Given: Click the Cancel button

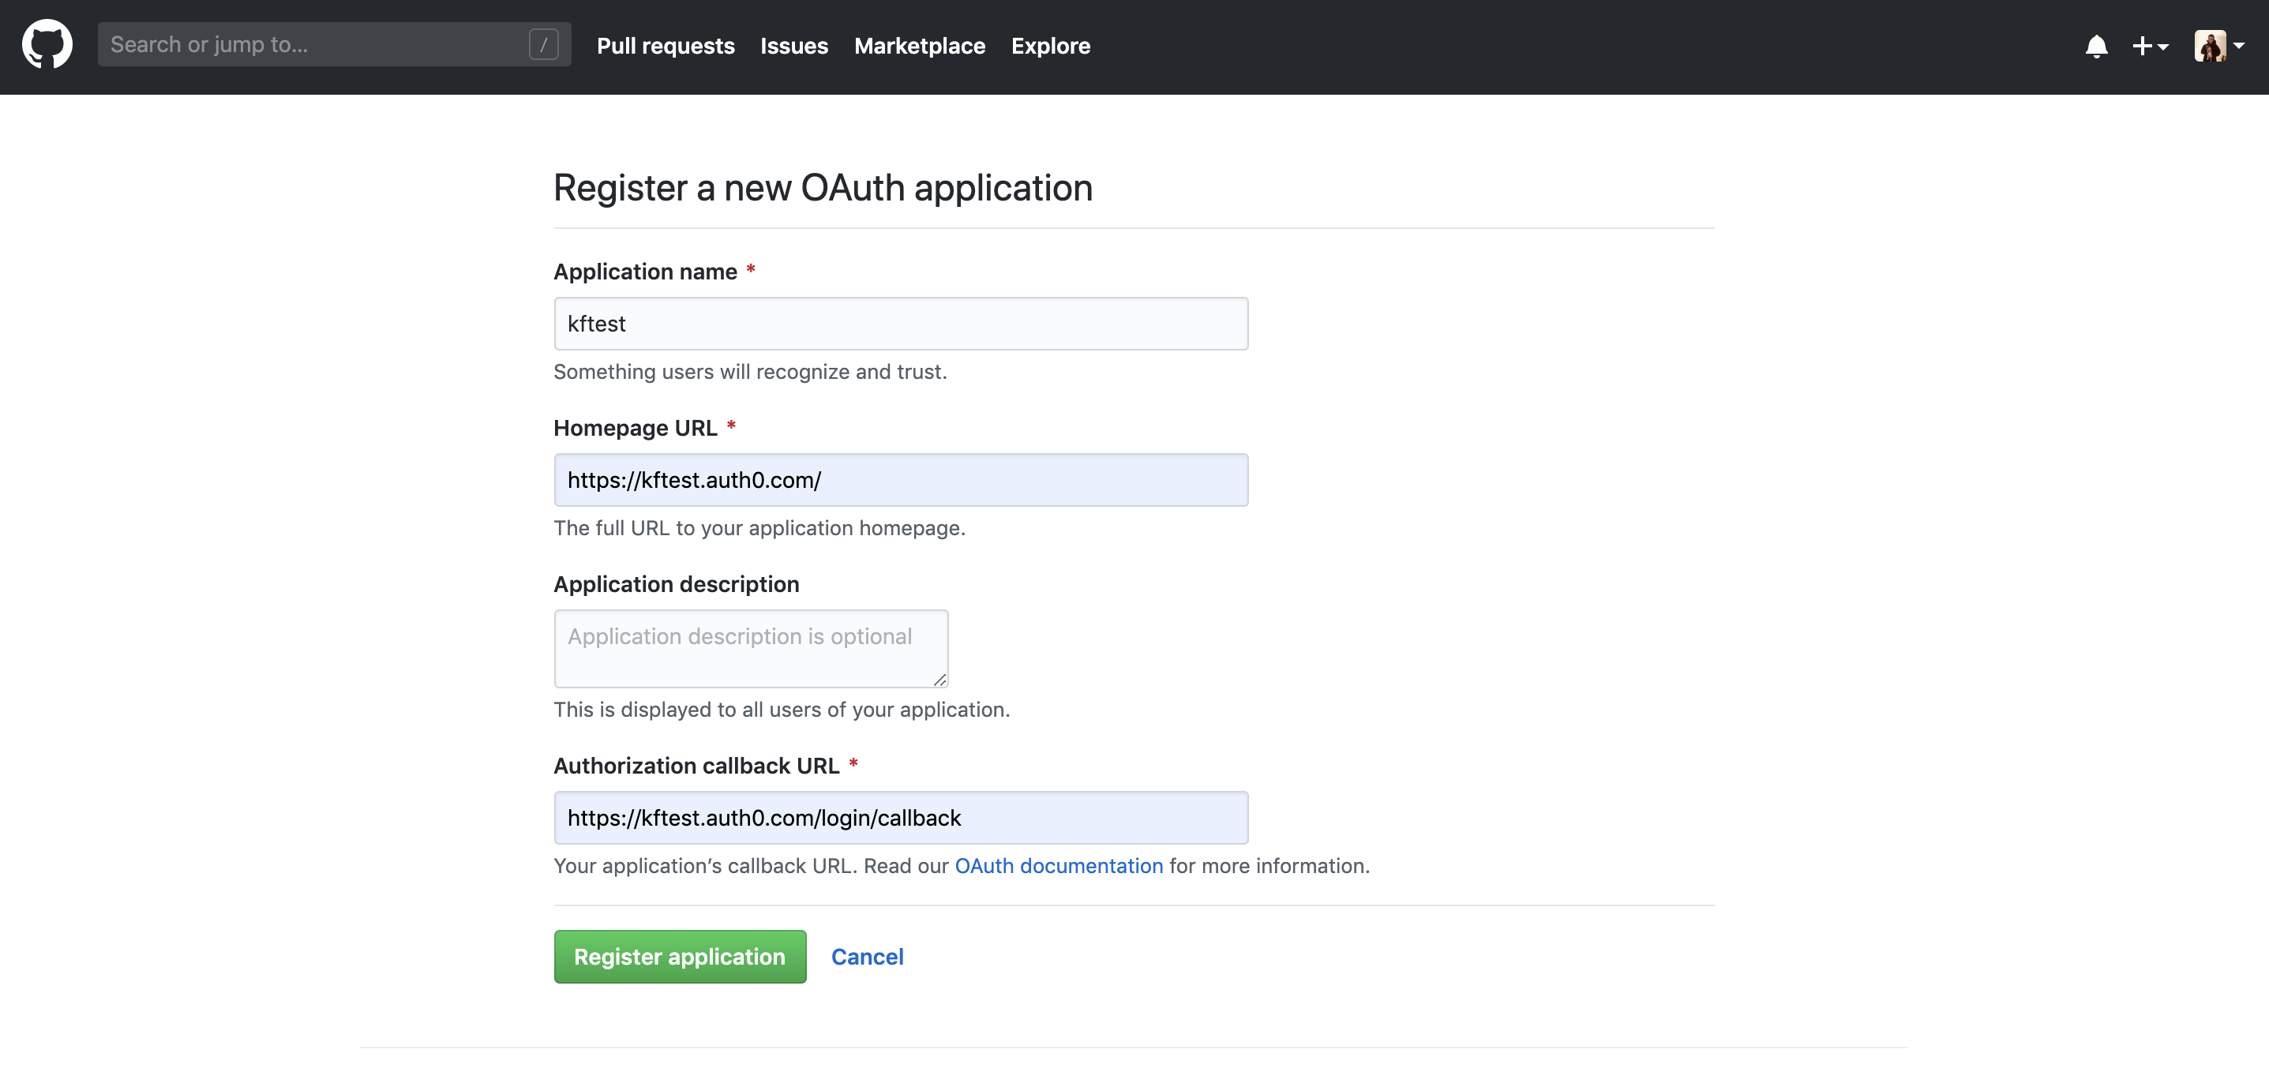Looking at the screenshot, I should click(x=867, y=956).
